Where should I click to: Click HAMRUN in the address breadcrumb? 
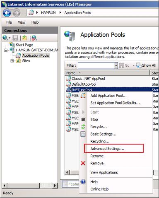pos(48,13)
